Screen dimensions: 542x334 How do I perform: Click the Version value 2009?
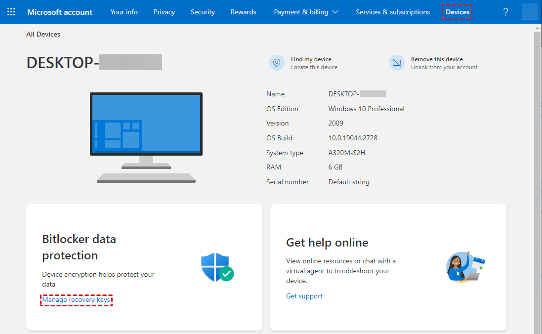(335, 123)
